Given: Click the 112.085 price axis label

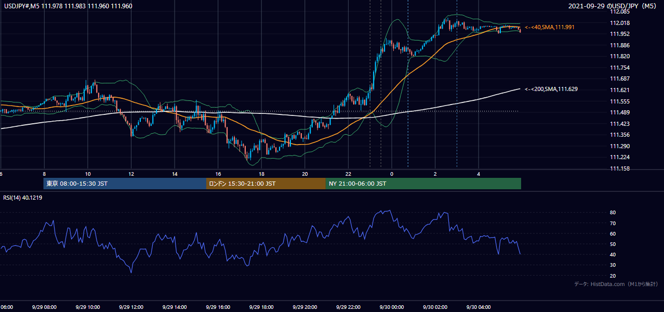Looking at the screenshot, I should (x=620, y=11).
